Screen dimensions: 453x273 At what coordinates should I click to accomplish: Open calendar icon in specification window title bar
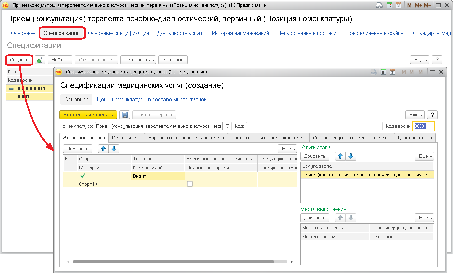(x=393, y=72)
